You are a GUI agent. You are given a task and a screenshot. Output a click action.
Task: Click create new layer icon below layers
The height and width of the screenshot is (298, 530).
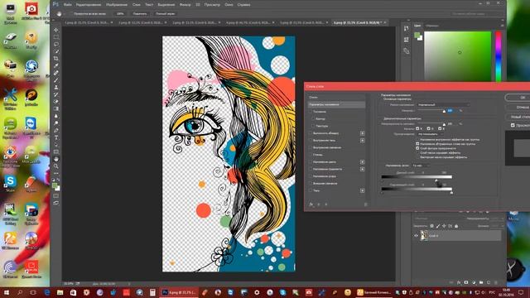(x=489, y=282)
